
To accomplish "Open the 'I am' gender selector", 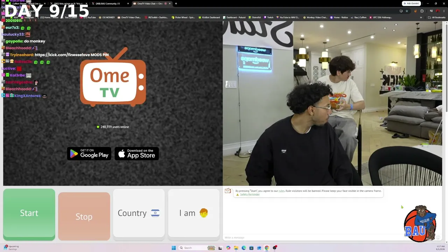I will [x=194, y=213].
